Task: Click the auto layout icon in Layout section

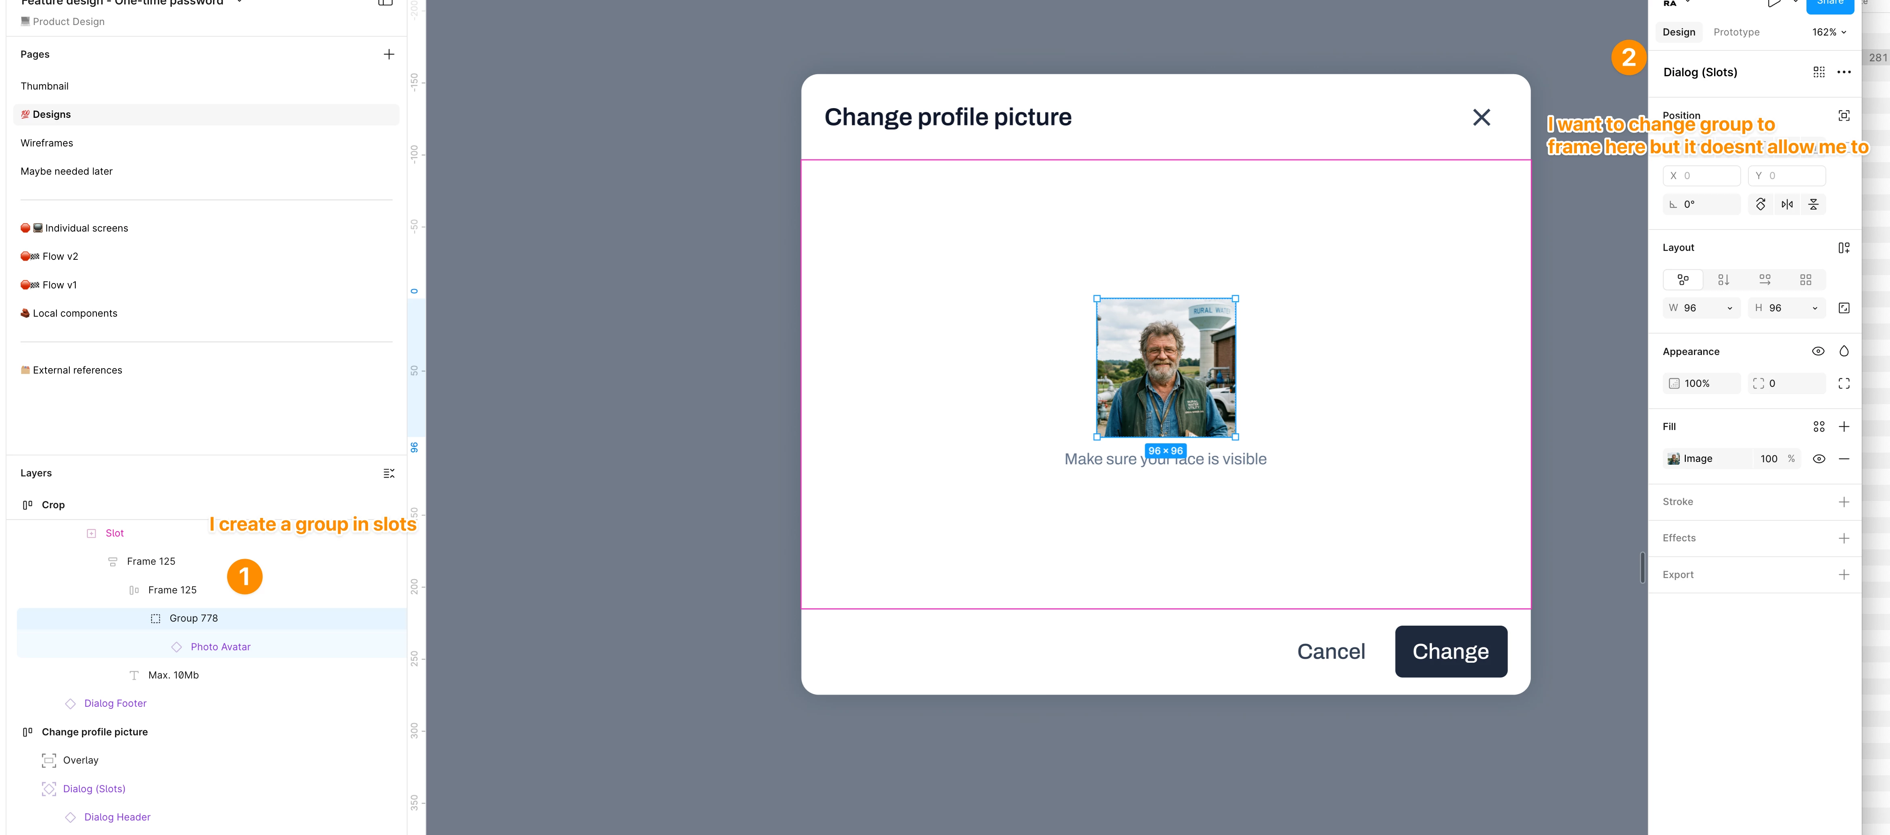Action: [1843, 248]
